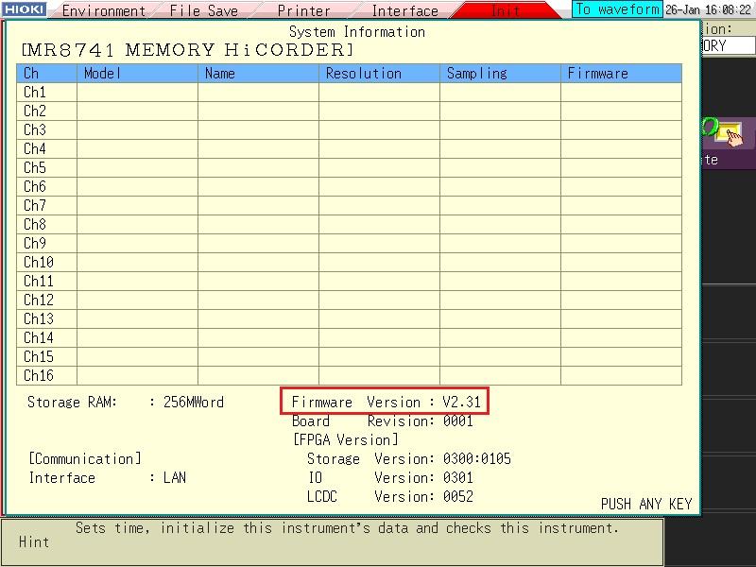The width and height of the screenshot is (756, 567).
Task: Click the Name column header
Action: tap(258, 74)
